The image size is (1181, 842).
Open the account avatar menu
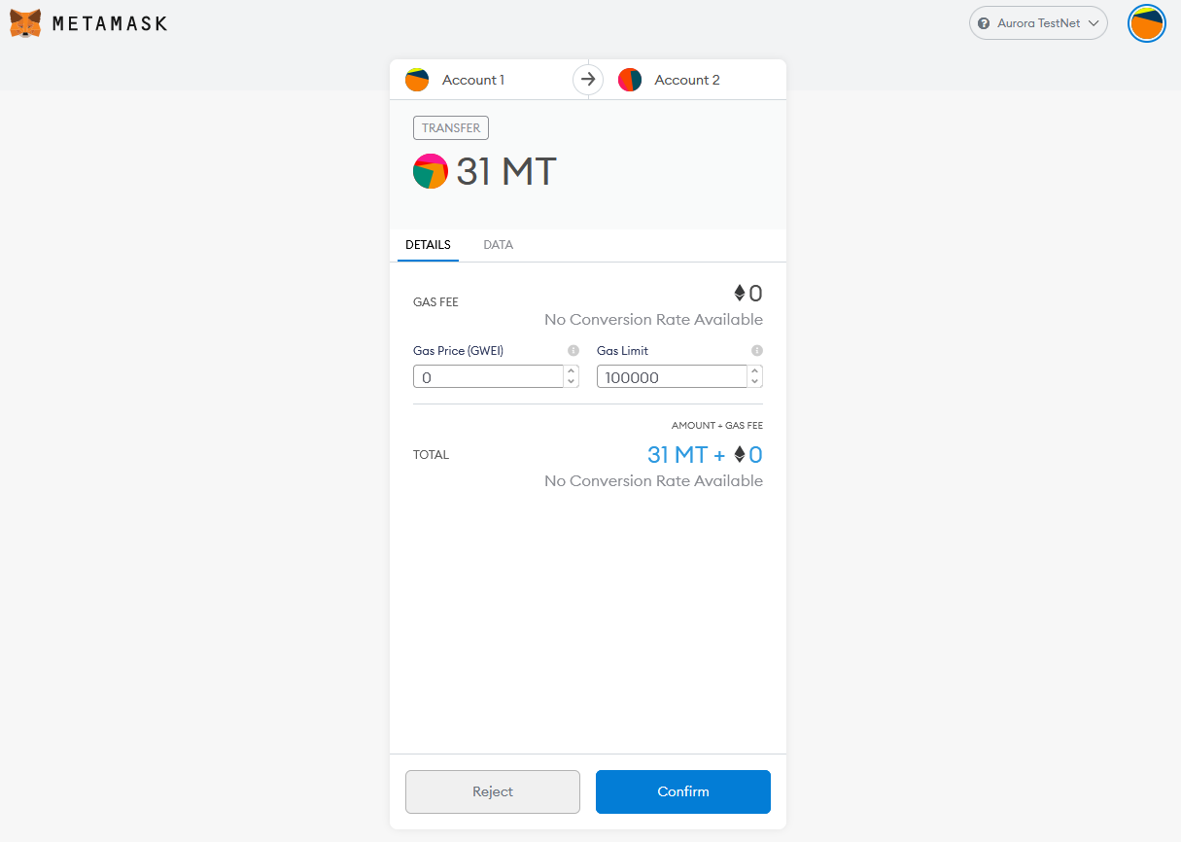tap(1147, 23)
